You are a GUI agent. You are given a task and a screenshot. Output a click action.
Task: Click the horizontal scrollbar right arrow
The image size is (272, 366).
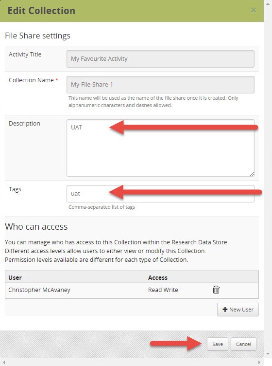259,362
